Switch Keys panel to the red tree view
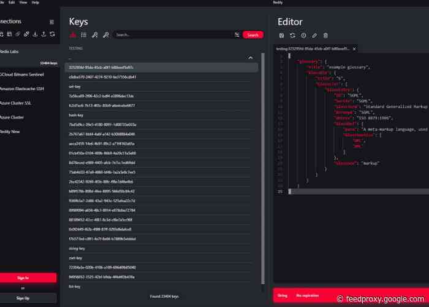Image resolution: width=429 pixels, height=307 pixels. coord(73,35)
